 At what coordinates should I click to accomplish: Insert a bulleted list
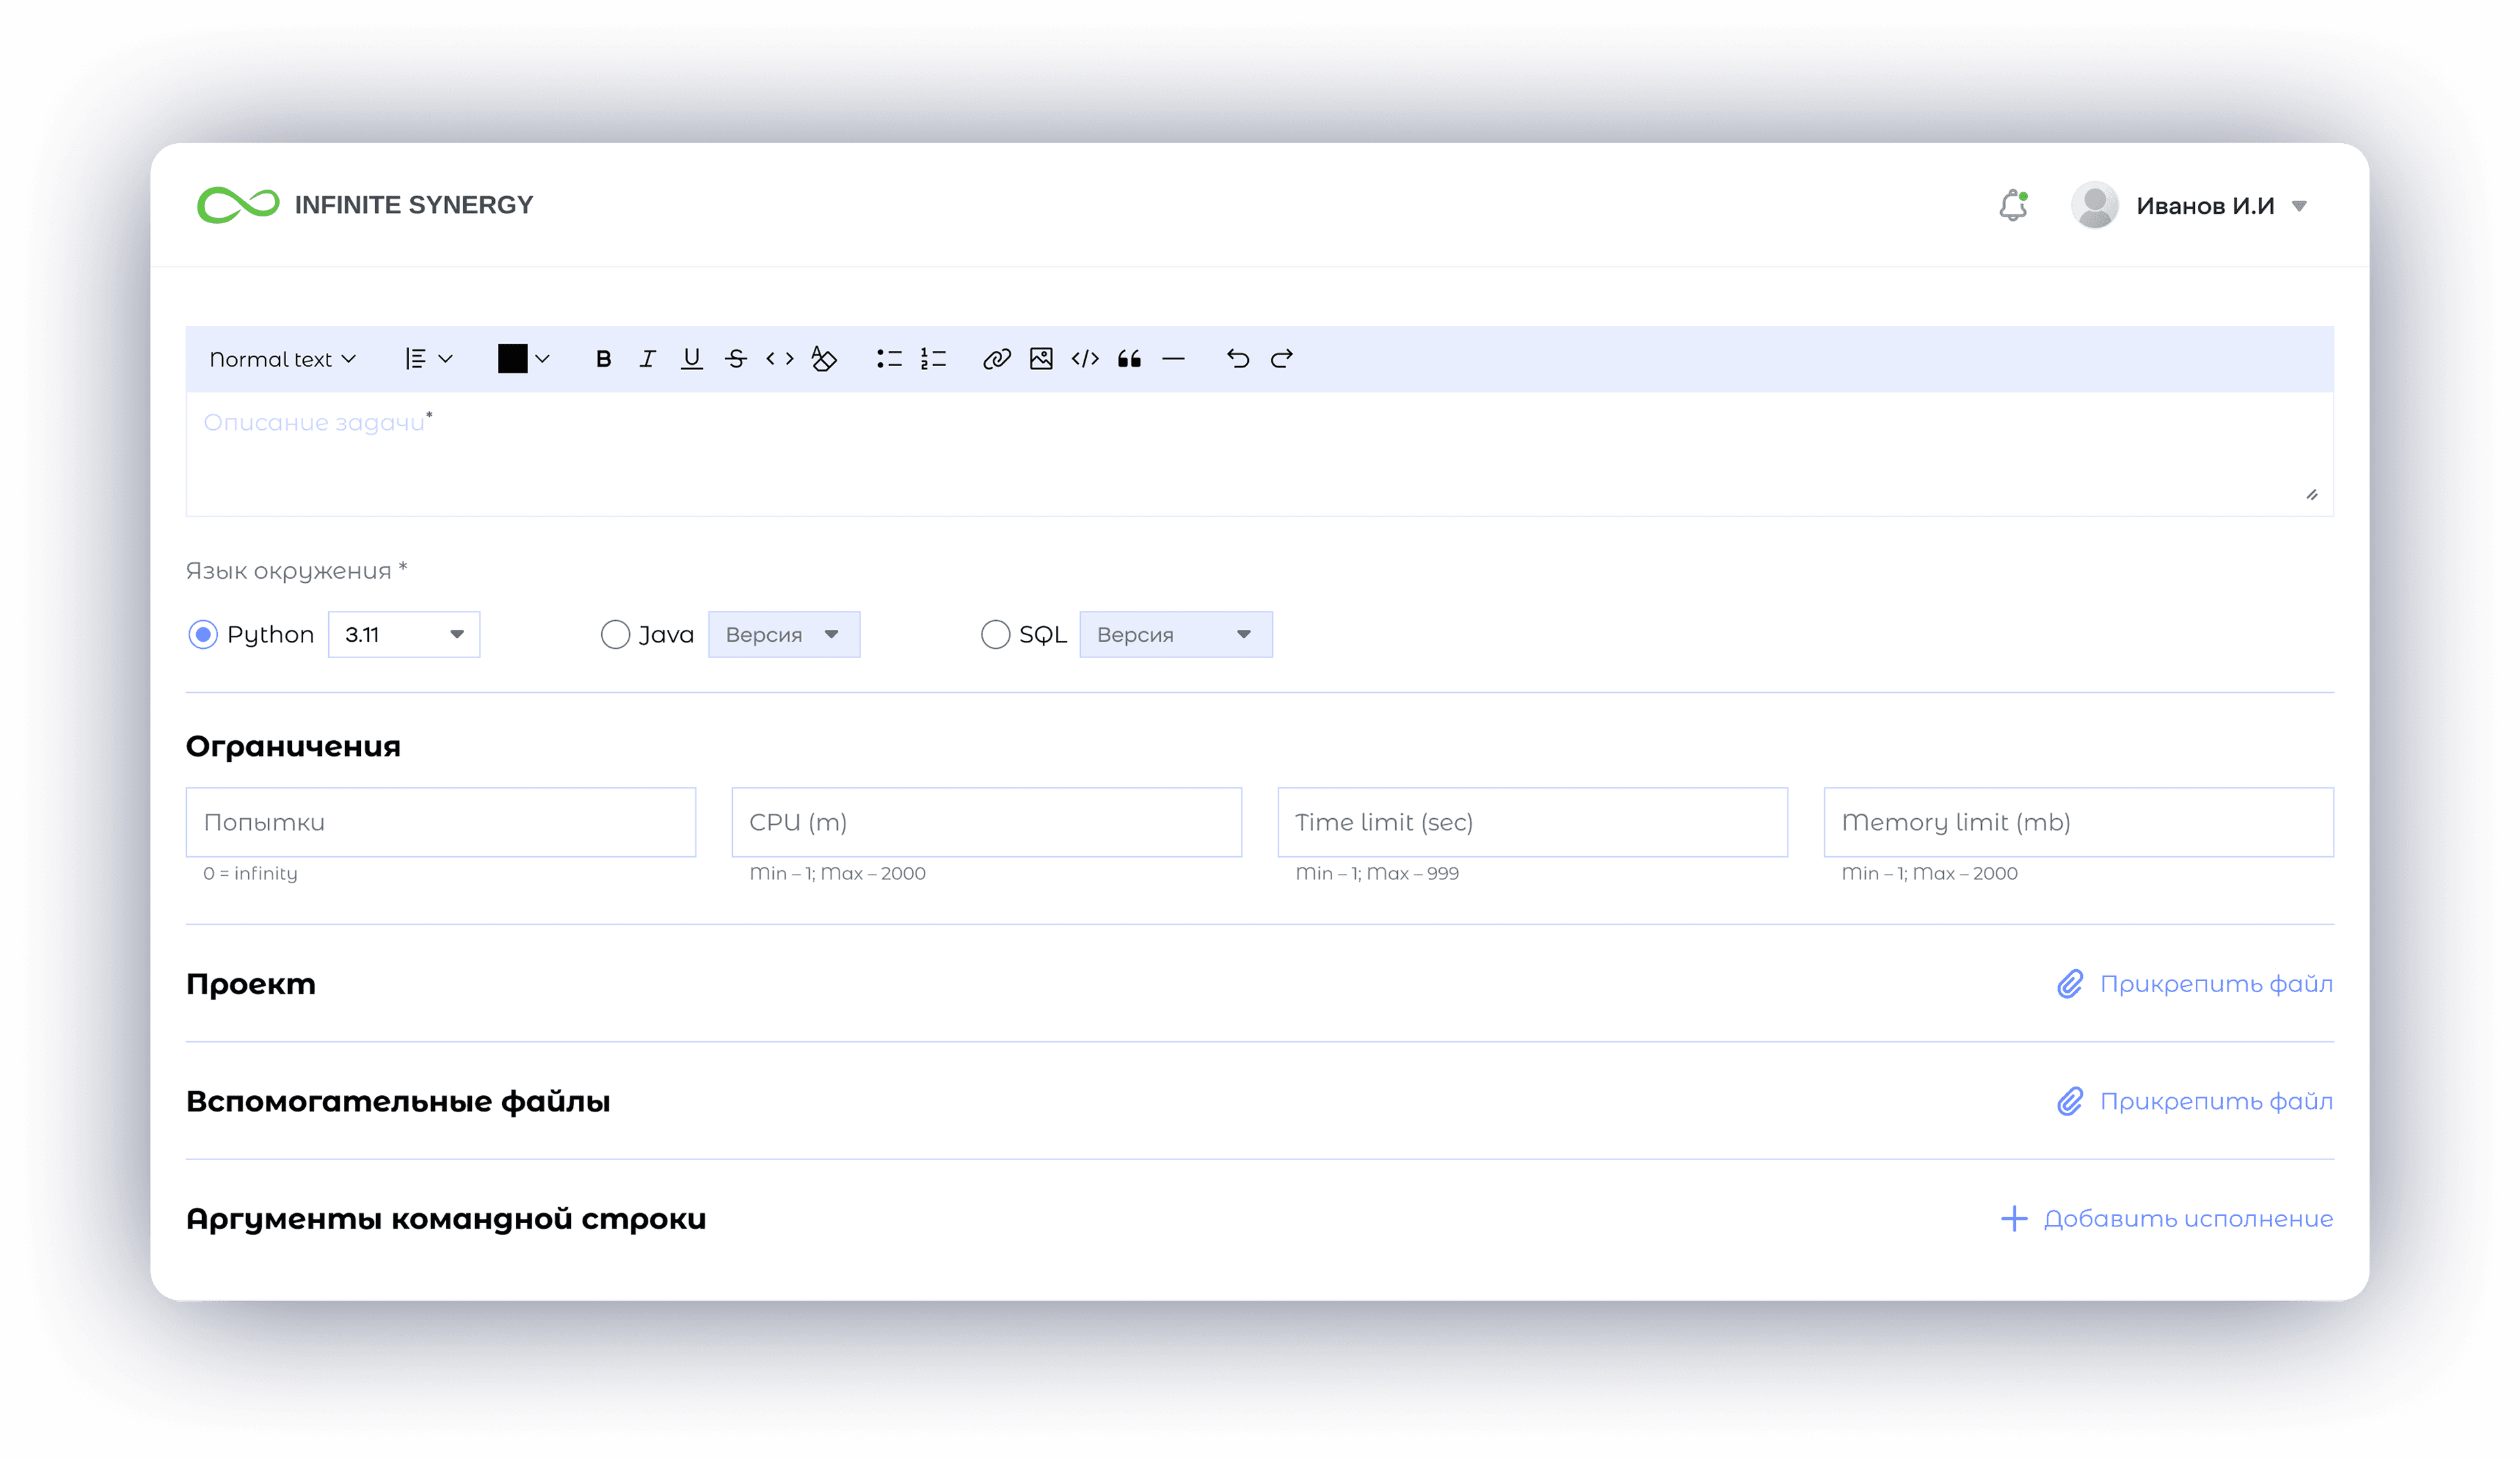[889, 358]
